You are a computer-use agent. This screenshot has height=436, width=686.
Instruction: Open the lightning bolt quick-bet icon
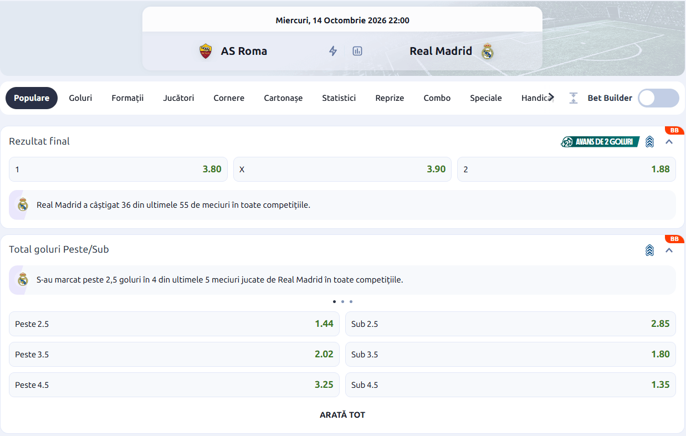[x=333, y=51]
